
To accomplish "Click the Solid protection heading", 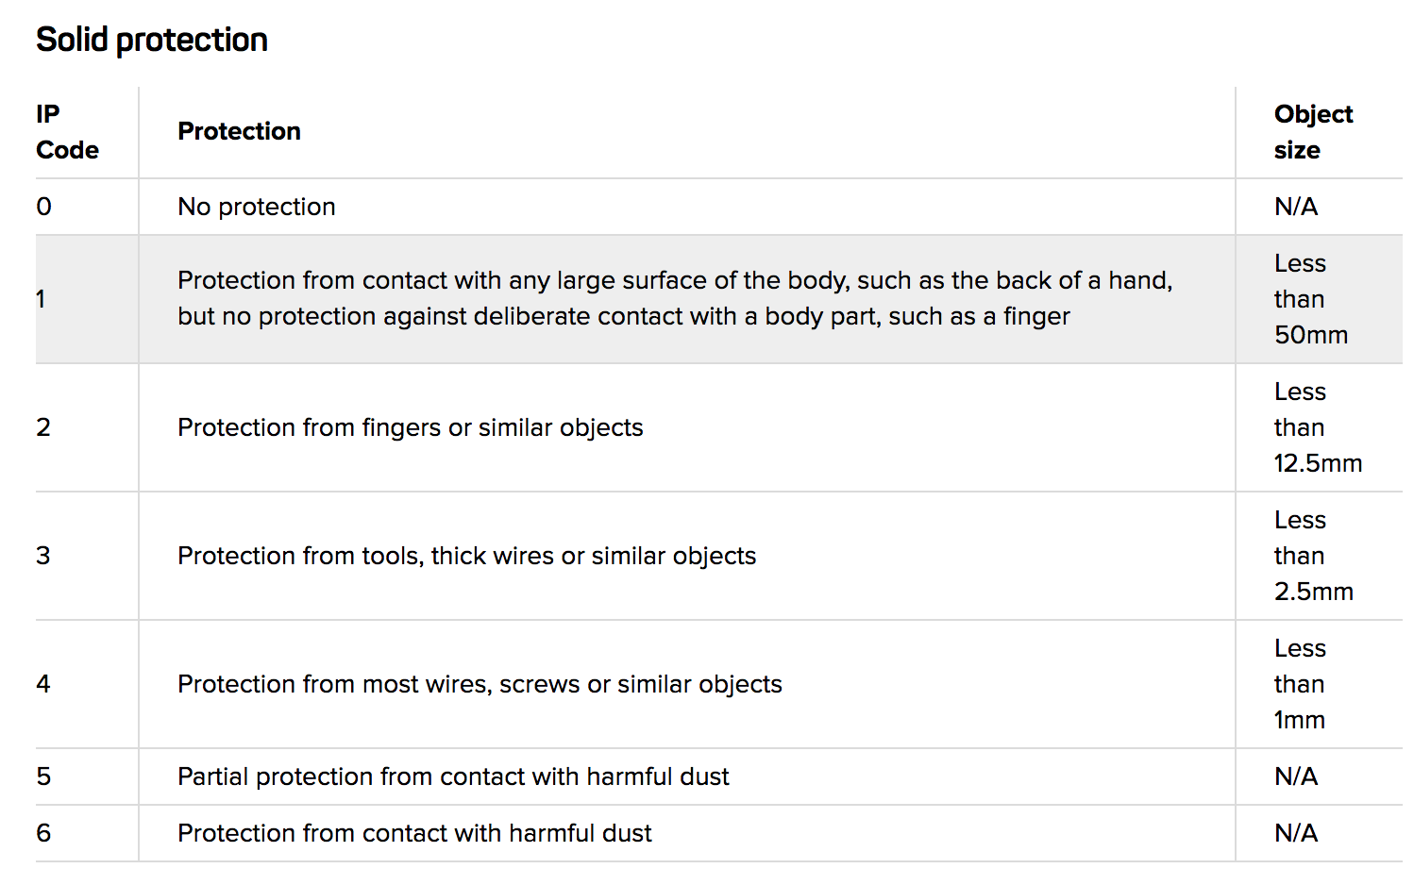I will point(152,40).
